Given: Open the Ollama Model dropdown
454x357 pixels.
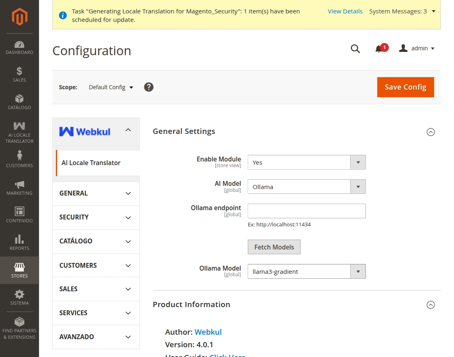Looking at the screenshot, I should 306,272.
